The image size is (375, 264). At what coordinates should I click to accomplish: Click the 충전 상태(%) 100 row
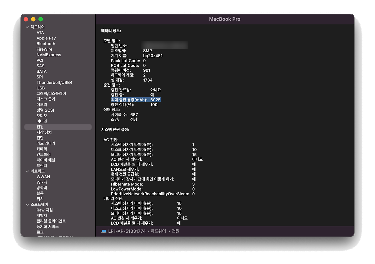point(134,105)
